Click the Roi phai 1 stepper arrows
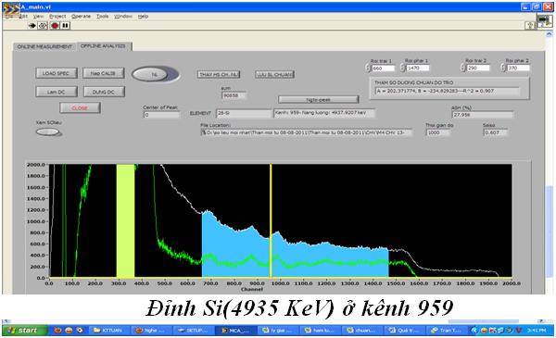The width and height of the screenshot is (556, 338). [402, 68]
